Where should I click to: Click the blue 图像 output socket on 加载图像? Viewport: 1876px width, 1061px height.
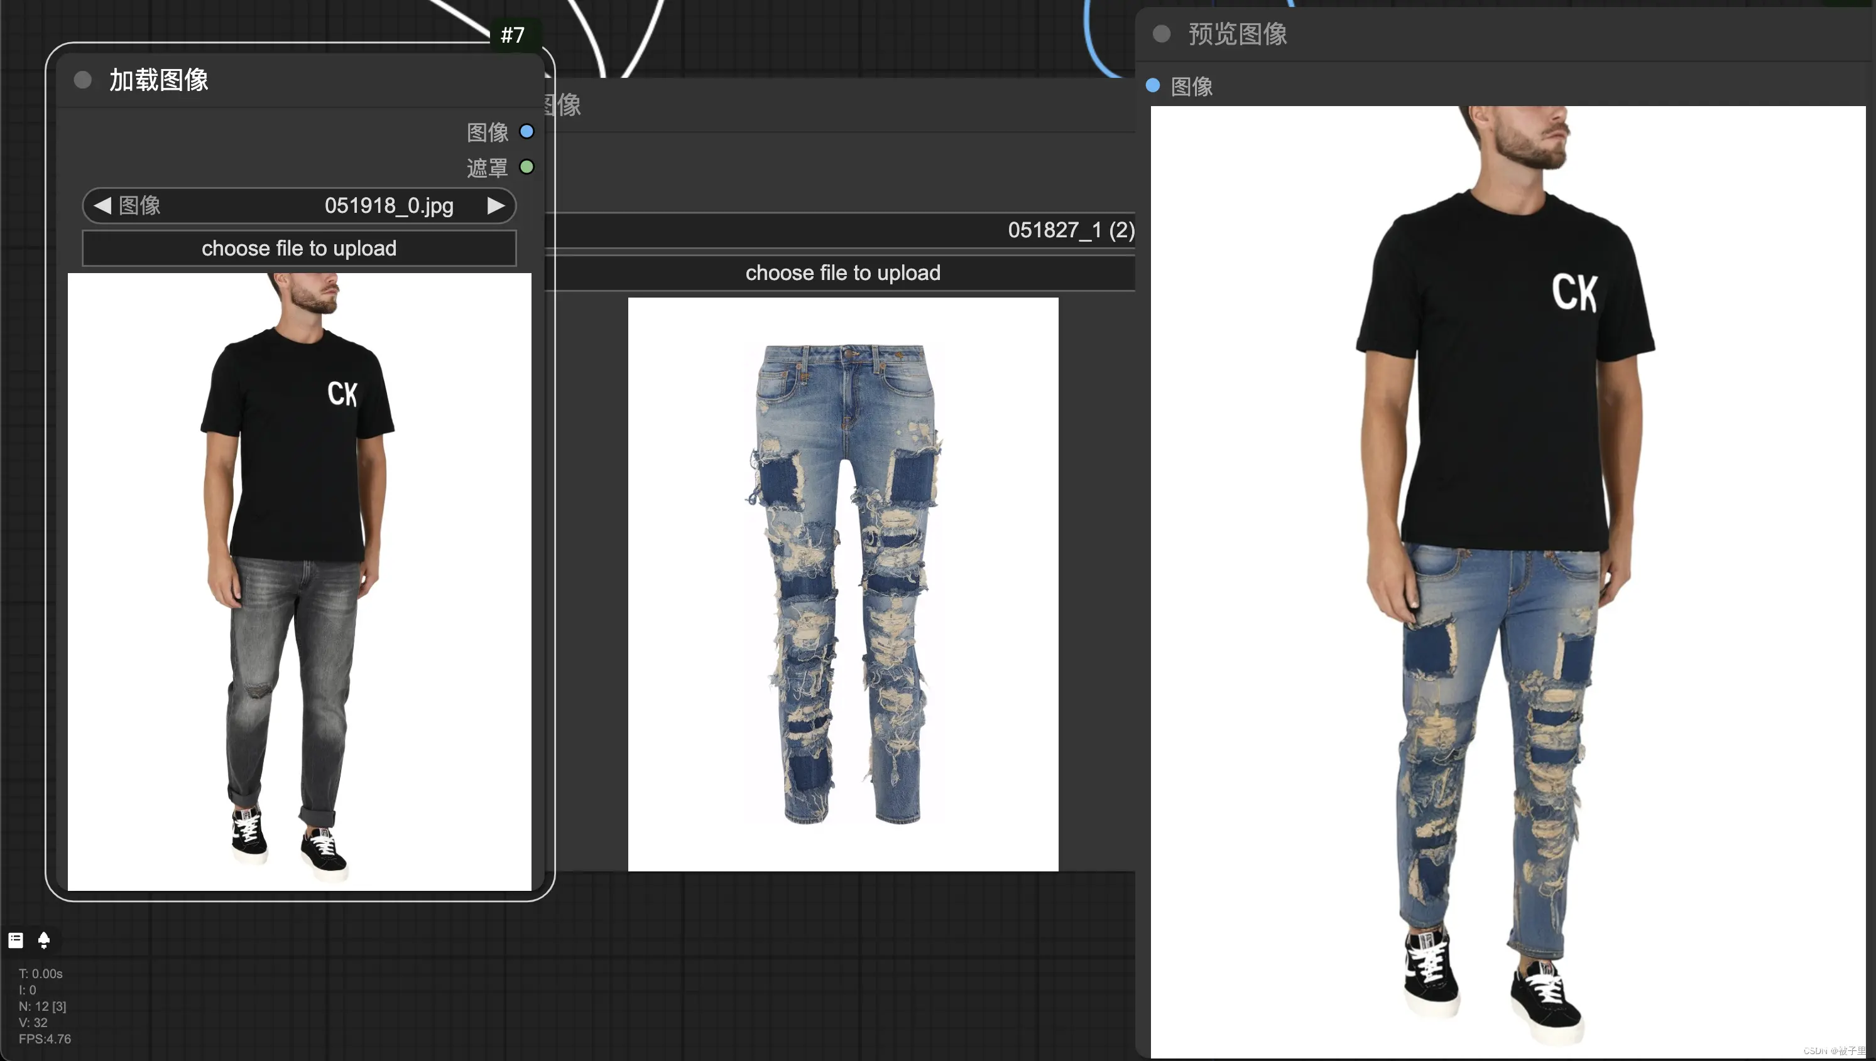coord(526,132)
